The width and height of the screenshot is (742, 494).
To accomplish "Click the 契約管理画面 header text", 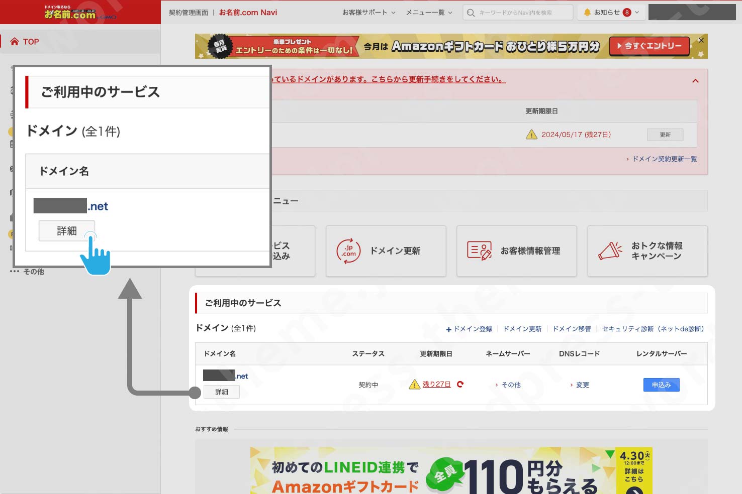I will 189,13.
